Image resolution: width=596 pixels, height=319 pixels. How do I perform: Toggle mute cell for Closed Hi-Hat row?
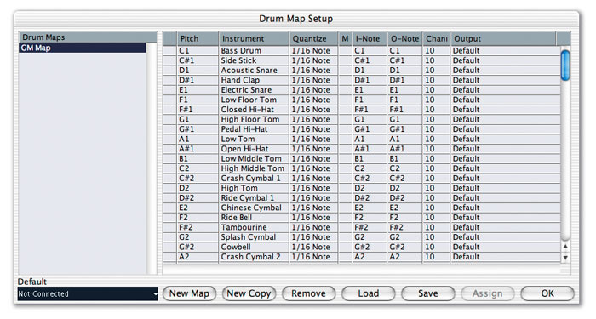(x=345, y=110)
